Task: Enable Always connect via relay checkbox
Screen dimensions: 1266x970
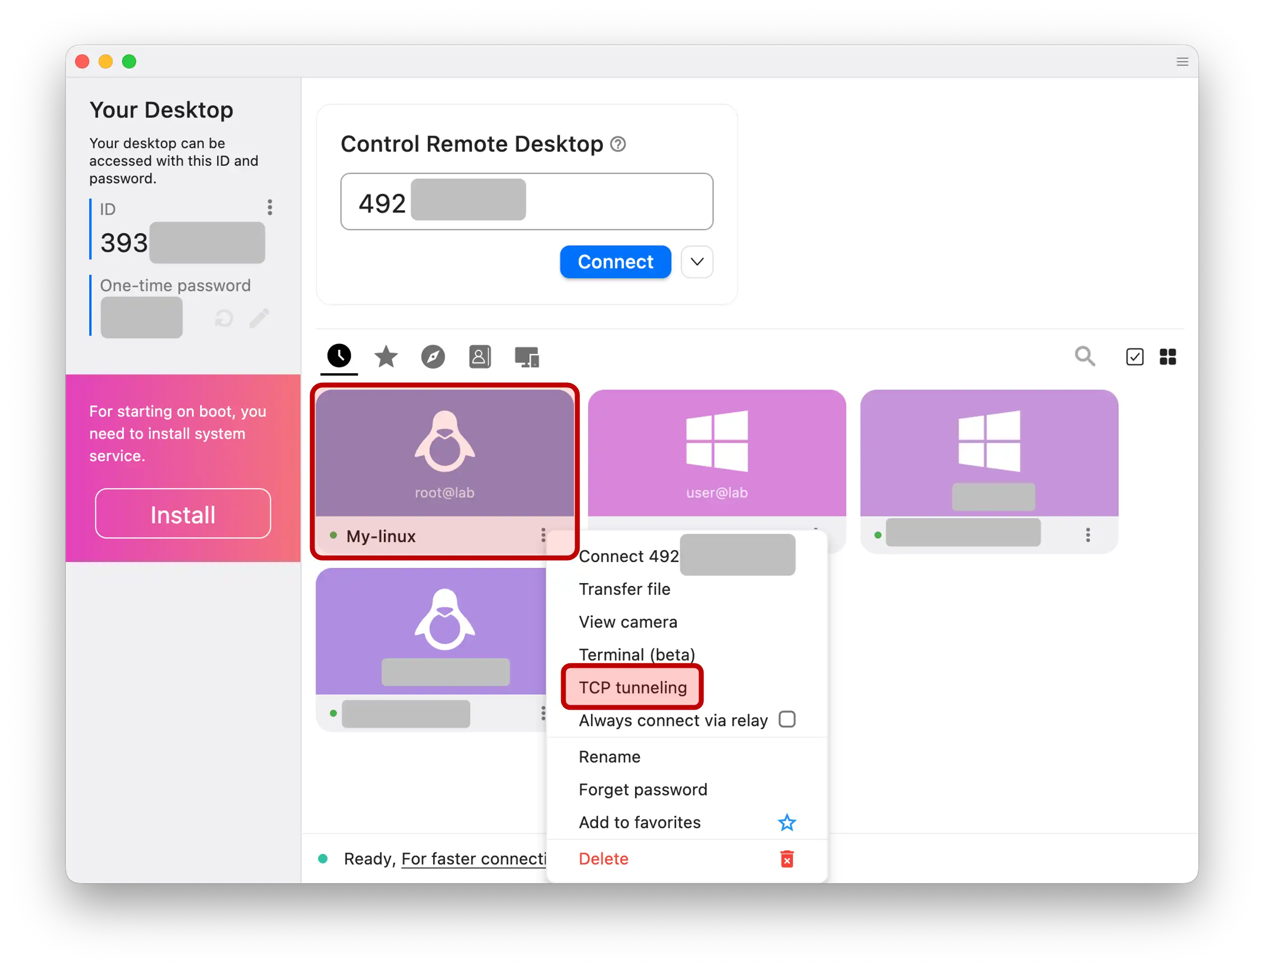Action: click(786, 720)
